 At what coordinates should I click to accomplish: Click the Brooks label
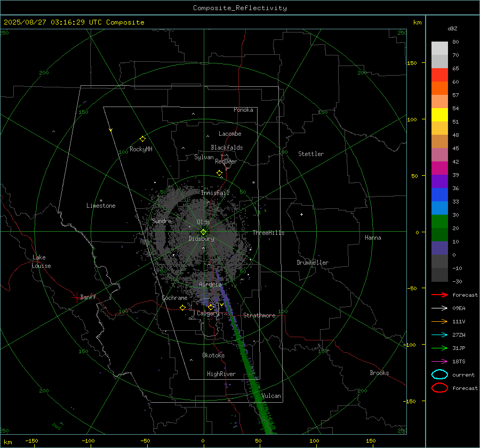(x=379, y=373)
